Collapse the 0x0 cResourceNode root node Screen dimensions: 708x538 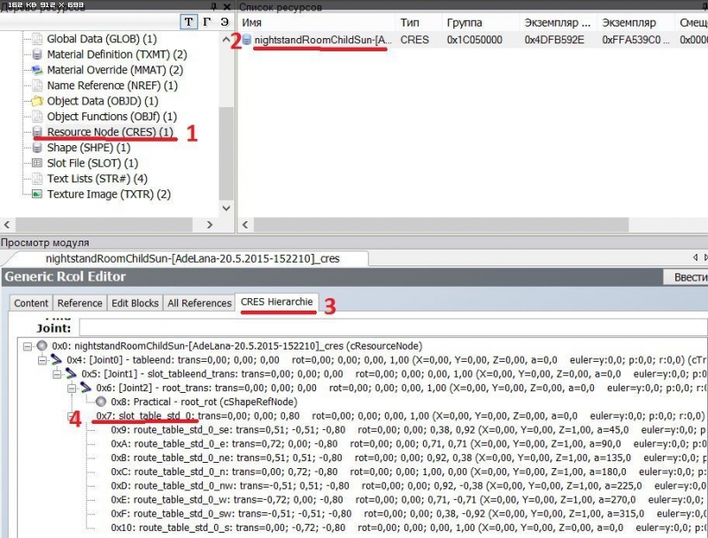click(28, 346)
